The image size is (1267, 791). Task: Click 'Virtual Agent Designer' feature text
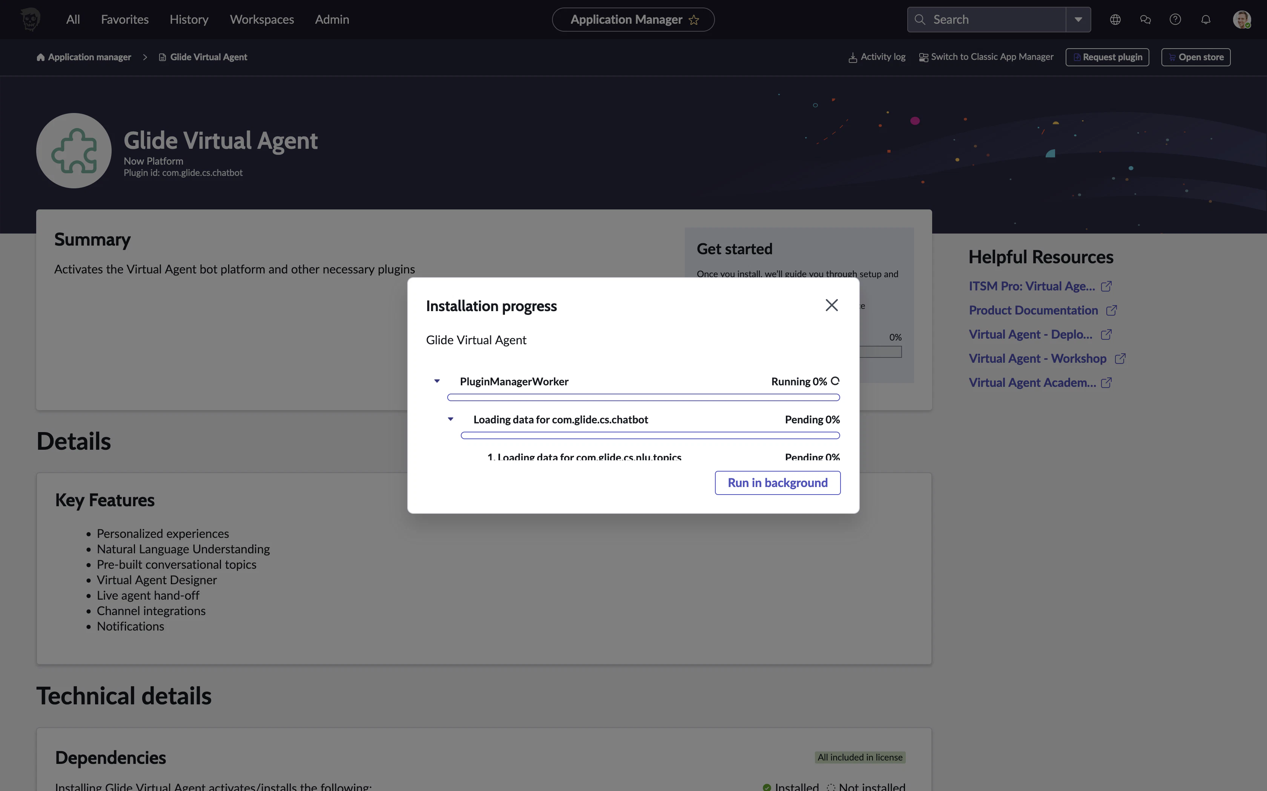tap(156, 580)
